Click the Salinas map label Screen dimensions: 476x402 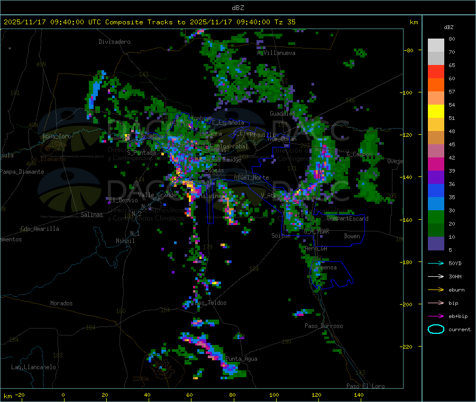pyautogui.click(x=91, y=214)
